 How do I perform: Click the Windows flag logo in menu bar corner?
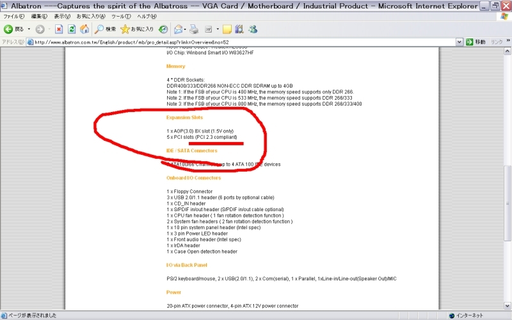(504, 17)
